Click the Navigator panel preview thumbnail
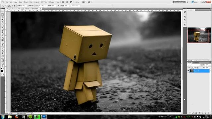The image size is (212, 119). click(x=199, y=35)
